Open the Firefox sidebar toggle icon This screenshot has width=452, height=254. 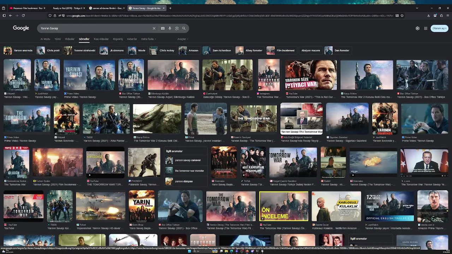click(x=4, y=16)
